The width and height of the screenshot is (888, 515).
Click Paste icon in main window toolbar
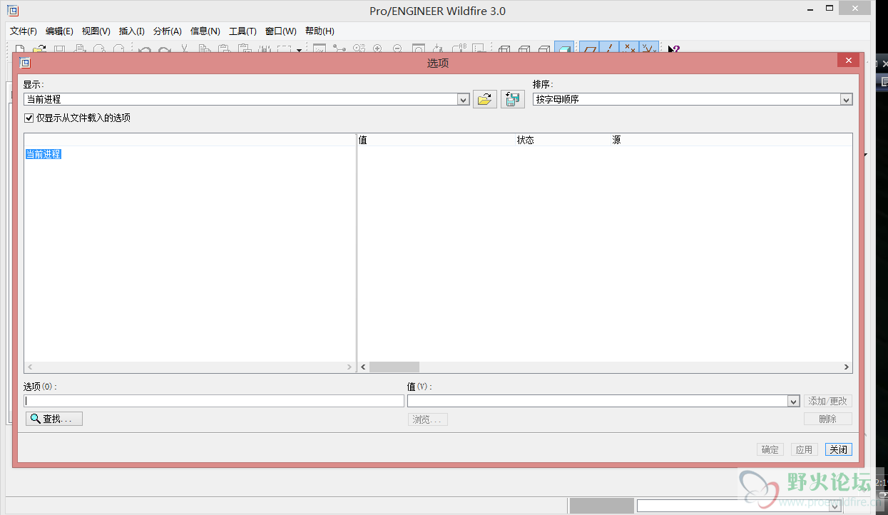[224, 49]
